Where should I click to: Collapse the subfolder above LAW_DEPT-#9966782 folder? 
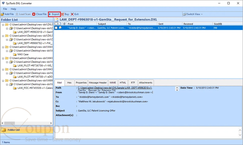pos(7,40)
